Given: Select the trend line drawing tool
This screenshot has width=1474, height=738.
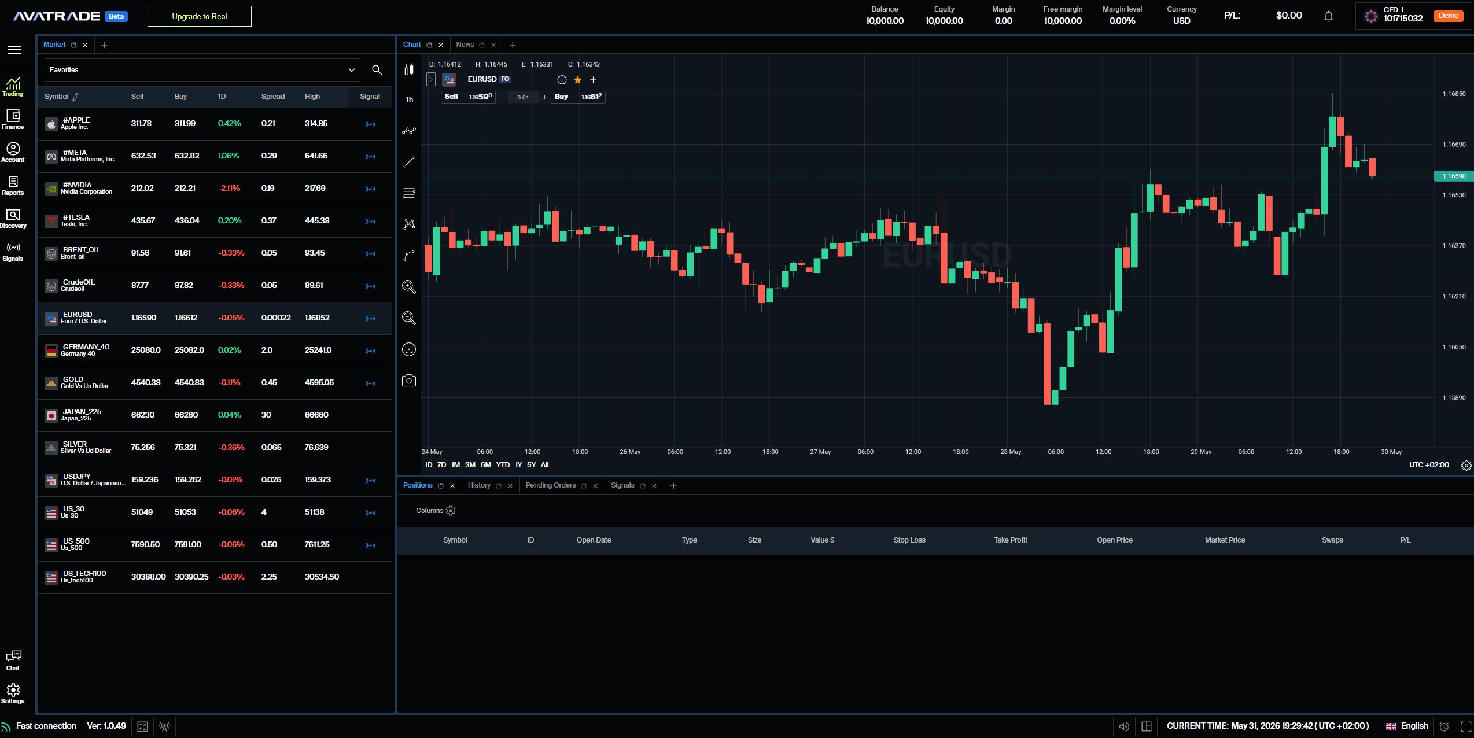Looking at the screenshot, I should 409,162.
